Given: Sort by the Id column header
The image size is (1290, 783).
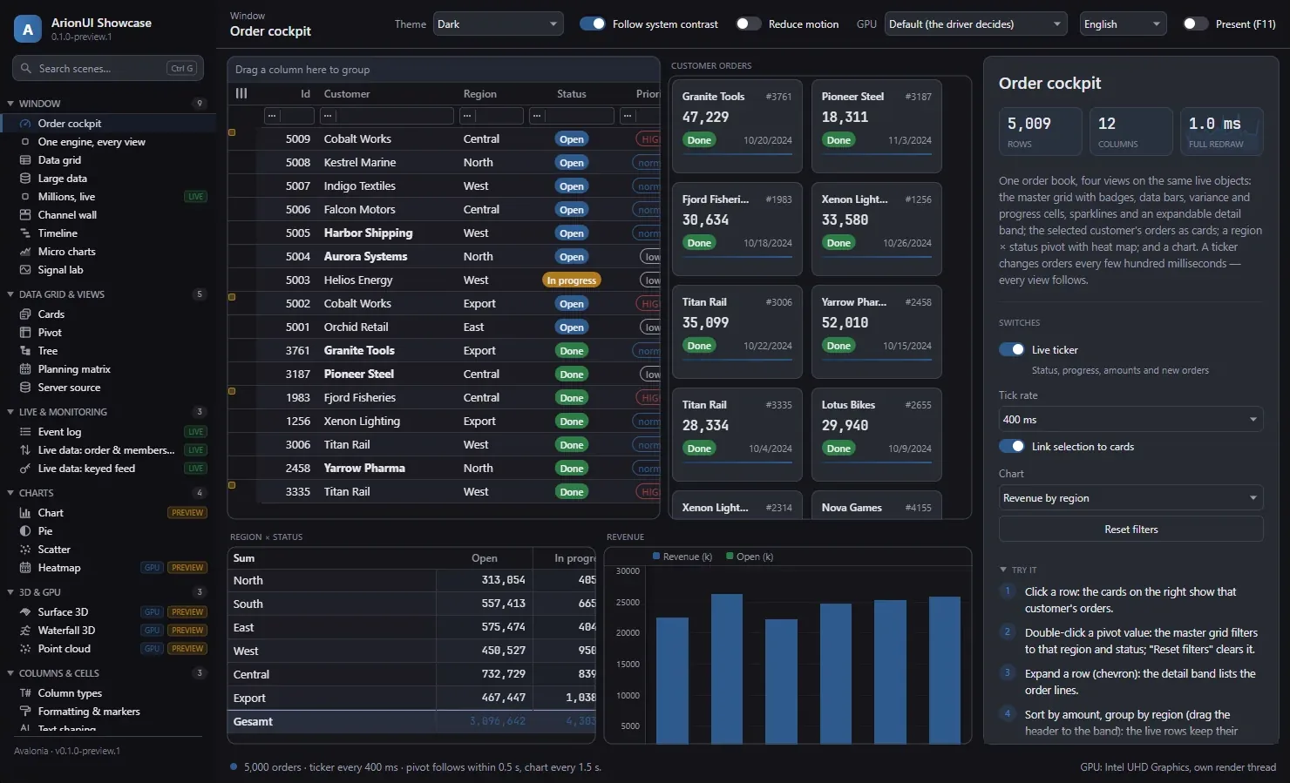Looking at the screenshot, I should click(305, 93).
